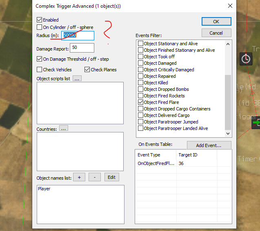
Task: Click the Events Filter scroll down arrow
Action: (228, 133)
